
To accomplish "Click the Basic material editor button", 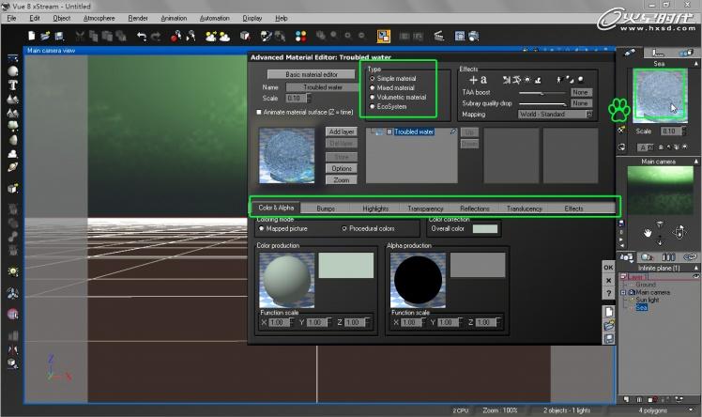I will pos(312,74).
